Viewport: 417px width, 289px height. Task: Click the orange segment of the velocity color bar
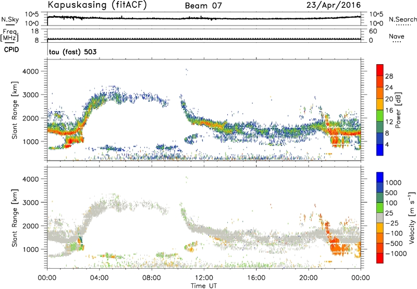point(380,238)
